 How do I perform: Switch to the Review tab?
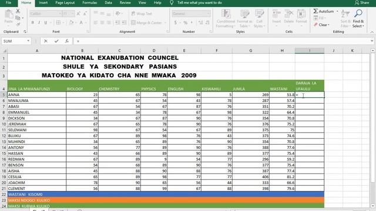125,2
